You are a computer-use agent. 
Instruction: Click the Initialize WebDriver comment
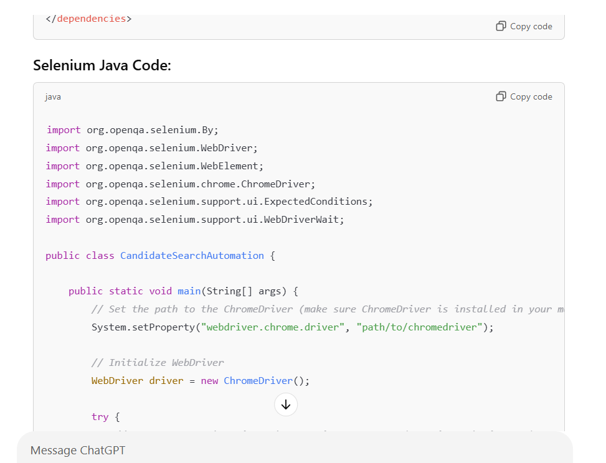coord(158,363)
